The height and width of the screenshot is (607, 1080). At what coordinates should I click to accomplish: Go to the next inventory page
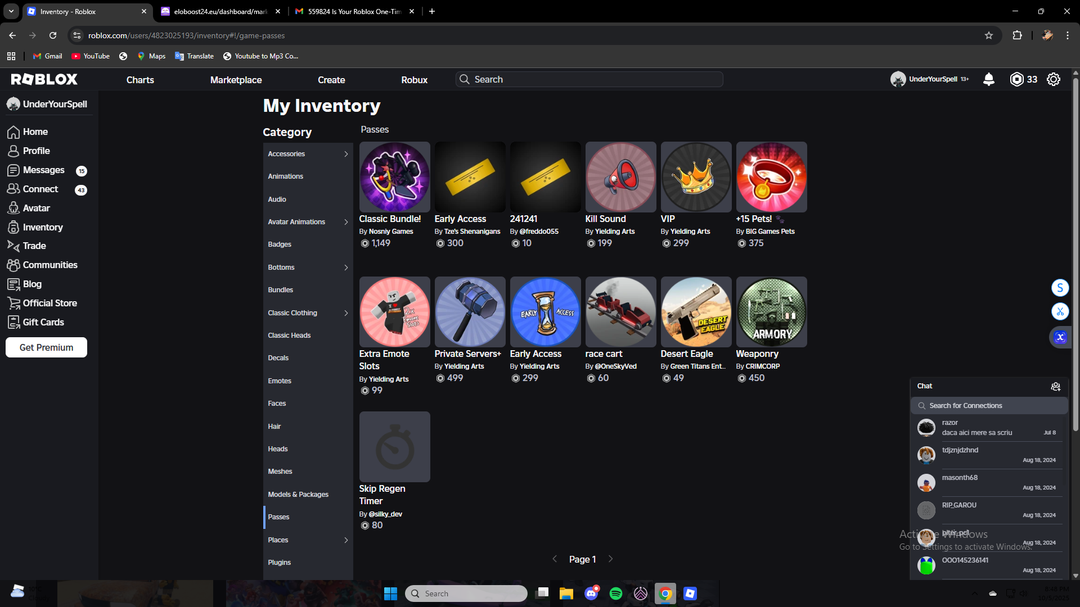point(611,559)
